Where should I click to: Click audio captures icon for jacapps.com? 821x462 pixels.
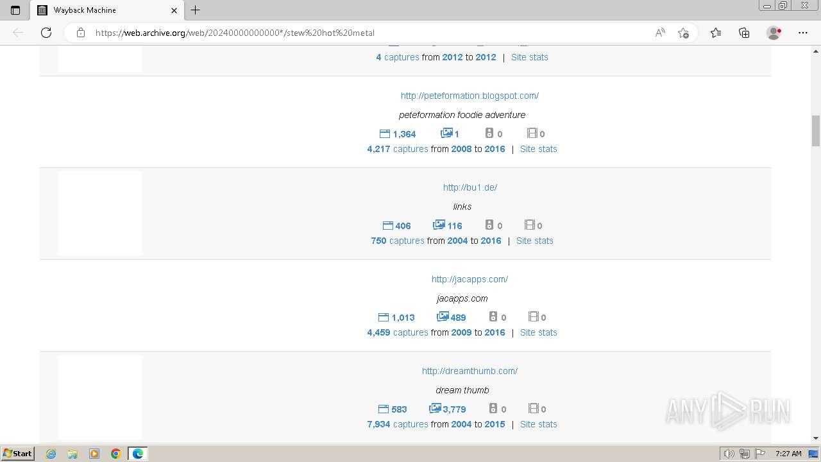[493, 317]
